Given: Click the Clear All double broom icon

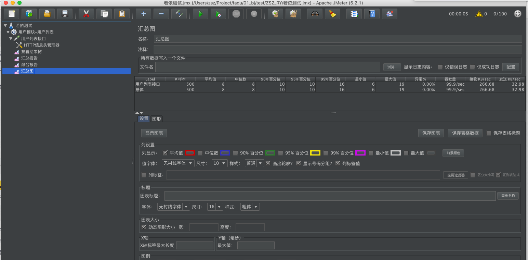Looking at the screenshot, I should (293, 14).
